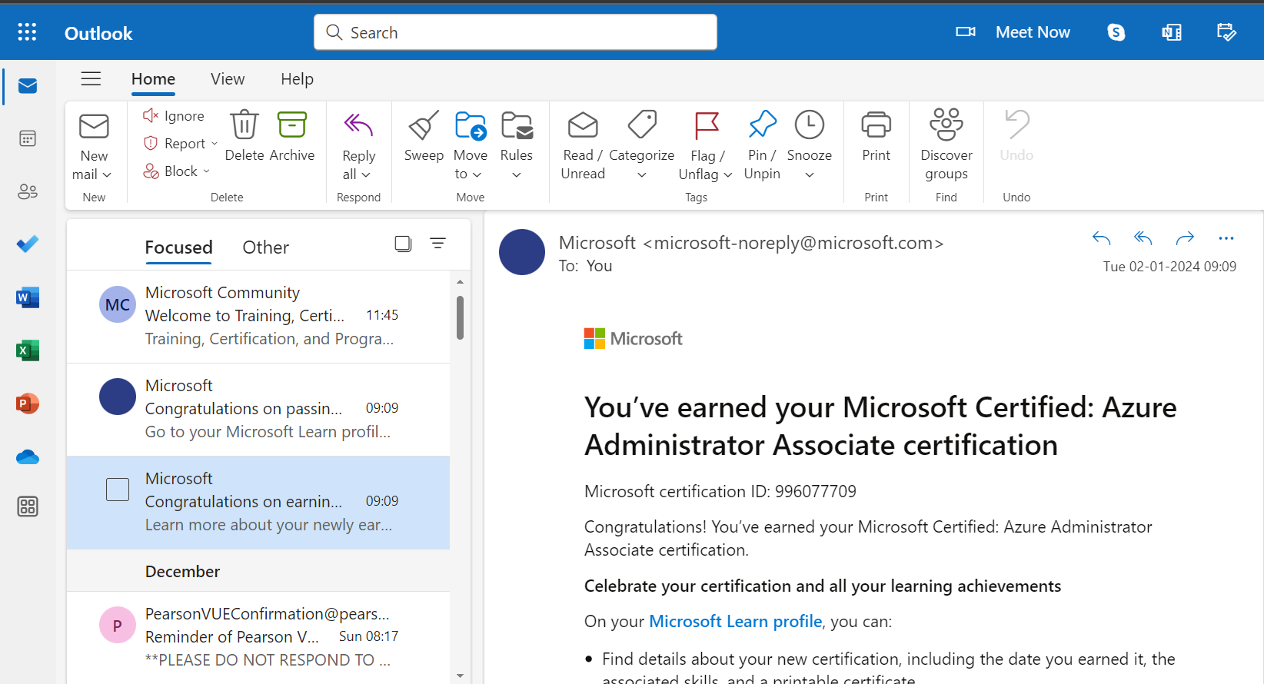Click the Delete trash can icon
The image size is (1264, 684).
(x=244, y=125)
